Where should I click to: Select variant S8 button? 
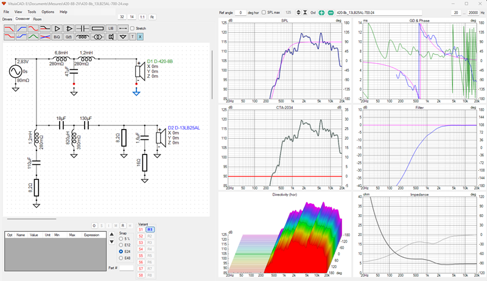(141, 276)
